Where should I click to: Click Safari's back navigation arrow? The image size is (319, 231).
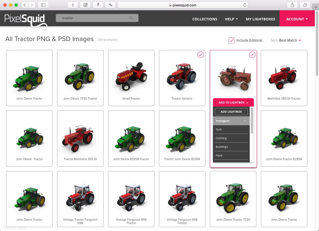[25, 5]
